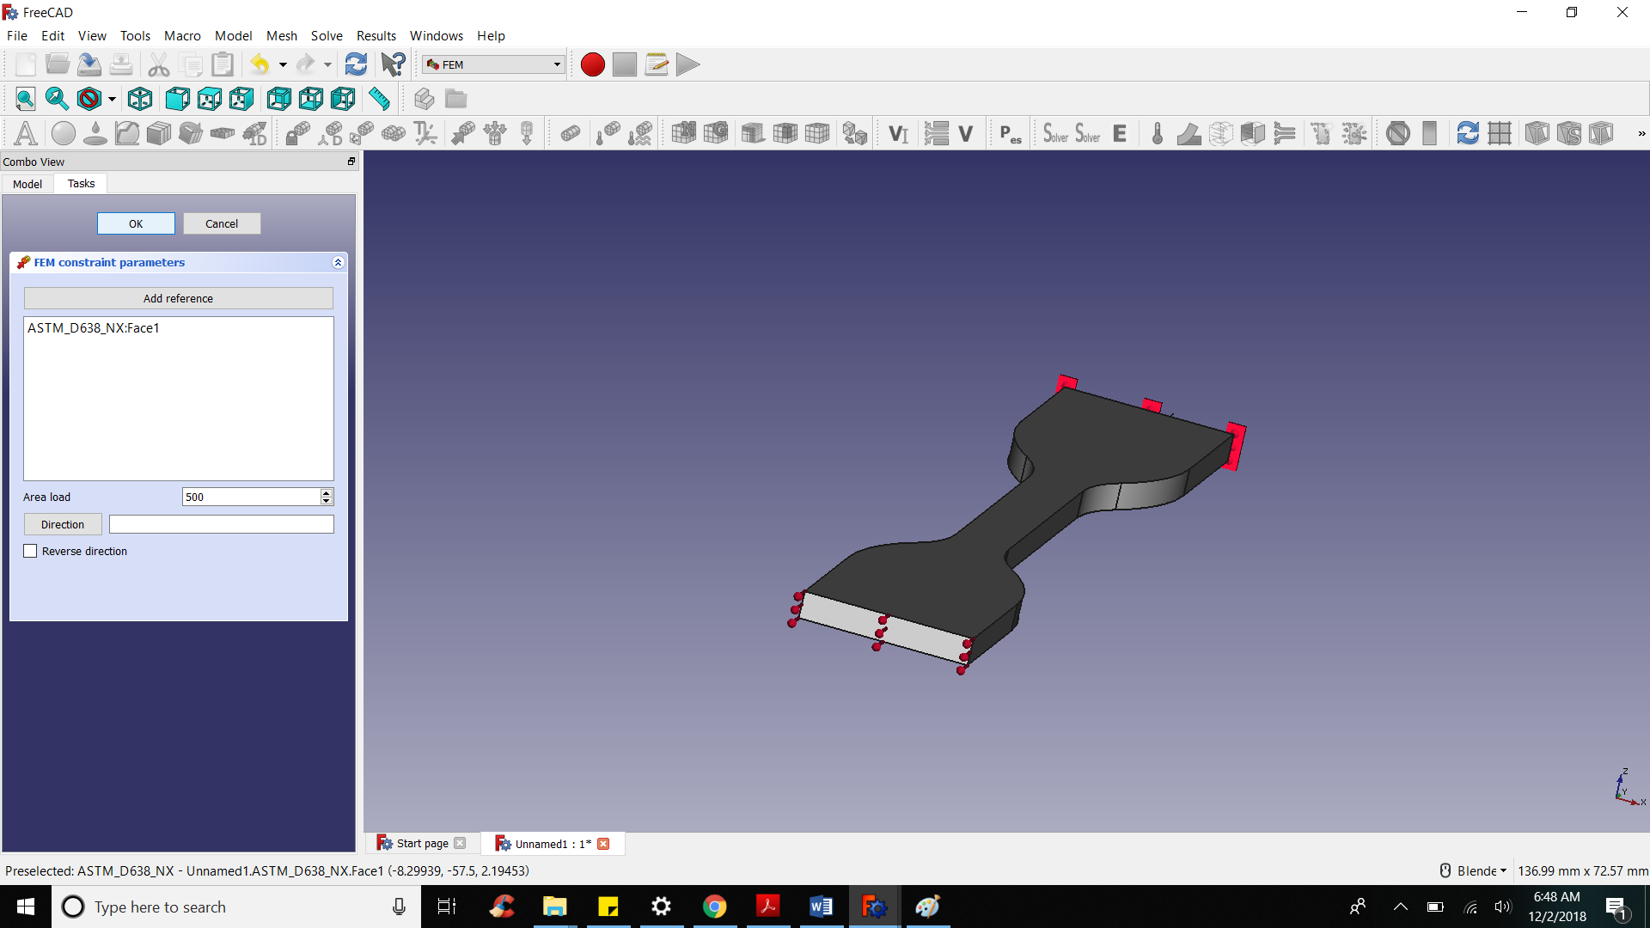Click the What's This help cursor icon
Image resolution: width=1650 pixels, height=928 pixels.
click(x=393, y=64)
